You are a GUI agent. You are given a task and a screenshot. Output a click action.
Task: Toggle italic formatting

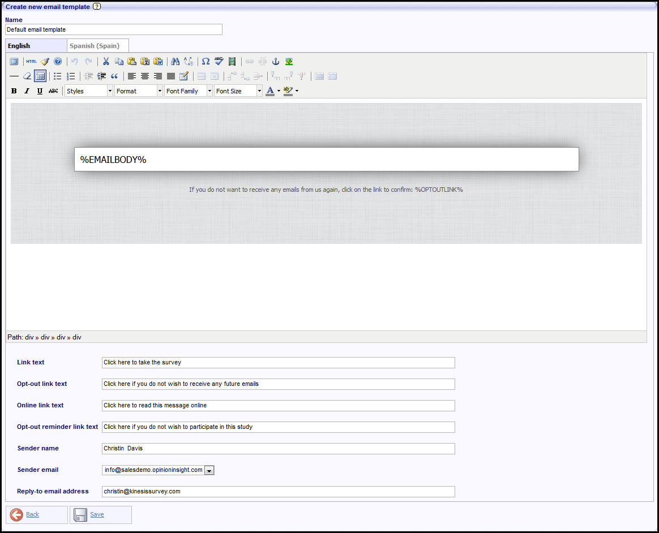pyautogui.click(x=27, y=91)
